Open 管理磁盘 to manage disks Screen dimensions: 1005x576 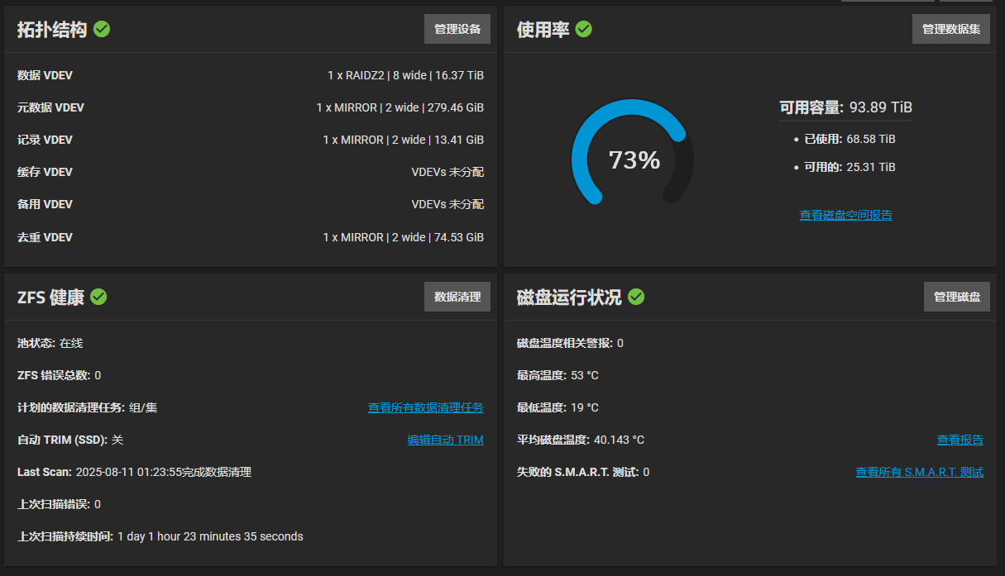[957, 297]
